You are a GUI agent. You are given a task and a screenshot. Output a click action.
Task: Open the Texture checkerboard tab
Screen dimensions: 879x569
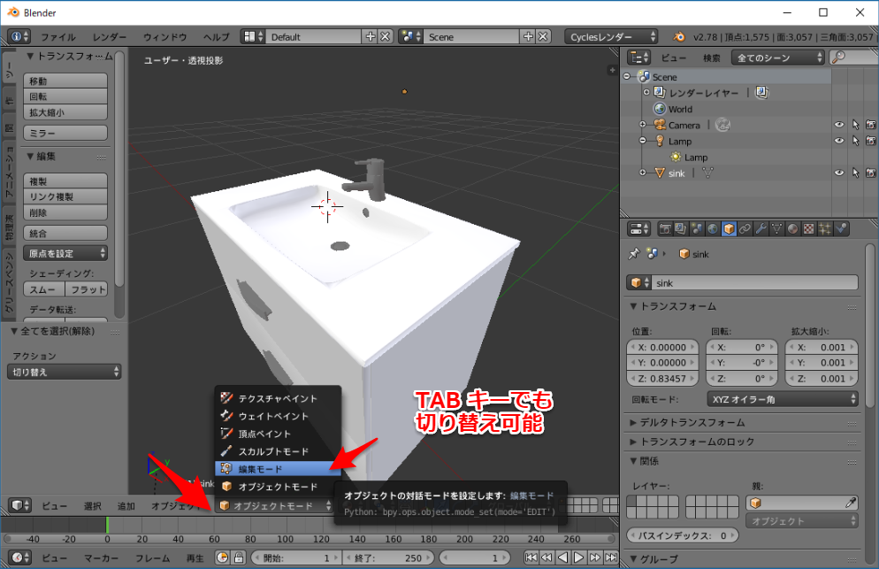tap(809, 228)
